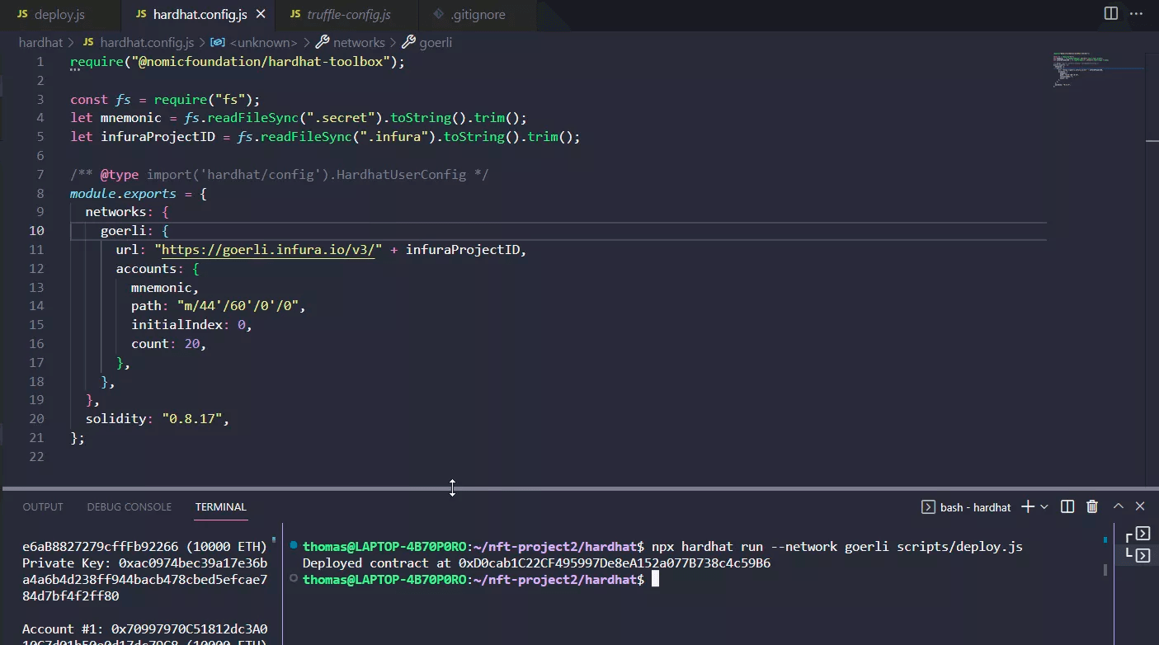The height and width of the screenshot is (645, 1159).
Task: Switch to the OUTPUT panel tab
Action: pyautogui.click(x=43, y=507)
